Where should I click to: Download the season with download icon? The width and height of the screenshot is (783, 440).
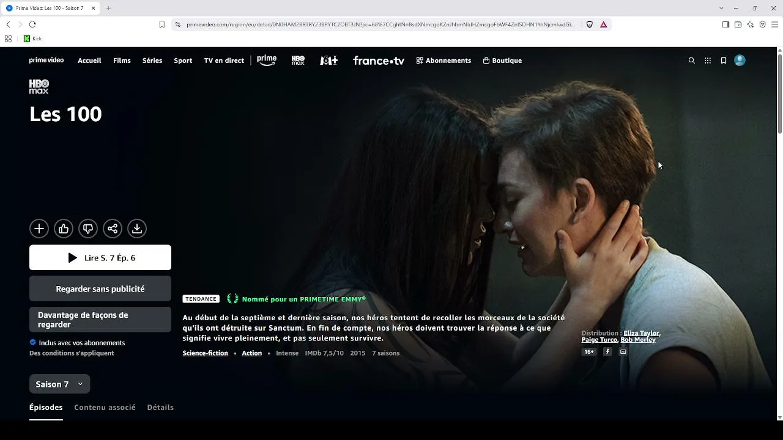[137, 229]
